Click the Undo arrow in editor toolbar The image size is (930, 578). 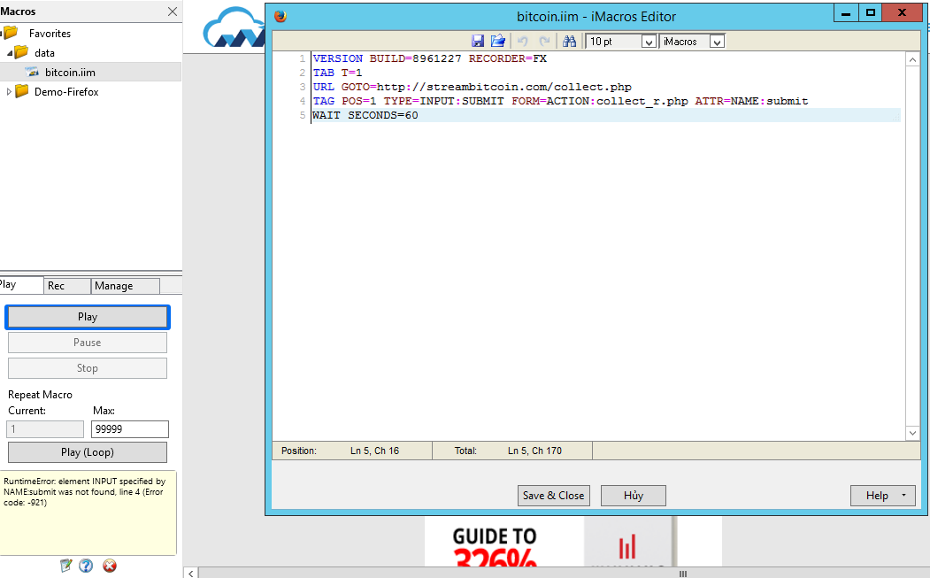[x=523, y=41]
